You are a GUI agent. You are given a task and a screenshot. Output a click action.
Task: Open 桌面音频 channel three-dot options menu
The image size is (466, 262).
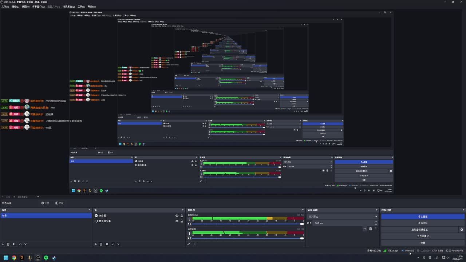pyautogui.click(x=189, y=233)
